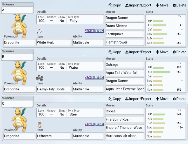Viewport: 188px width, 144px height.
Task: Select Multiscale ability field in set B
Action: (x=88, y=89)
